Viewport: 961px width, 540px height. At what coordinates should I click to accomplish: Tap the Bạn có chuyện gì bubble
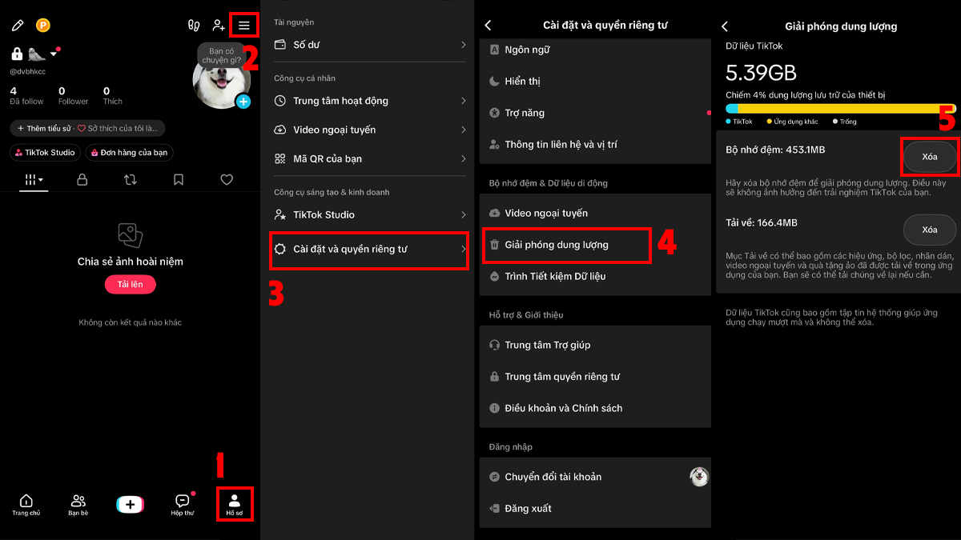coord(221,56)
